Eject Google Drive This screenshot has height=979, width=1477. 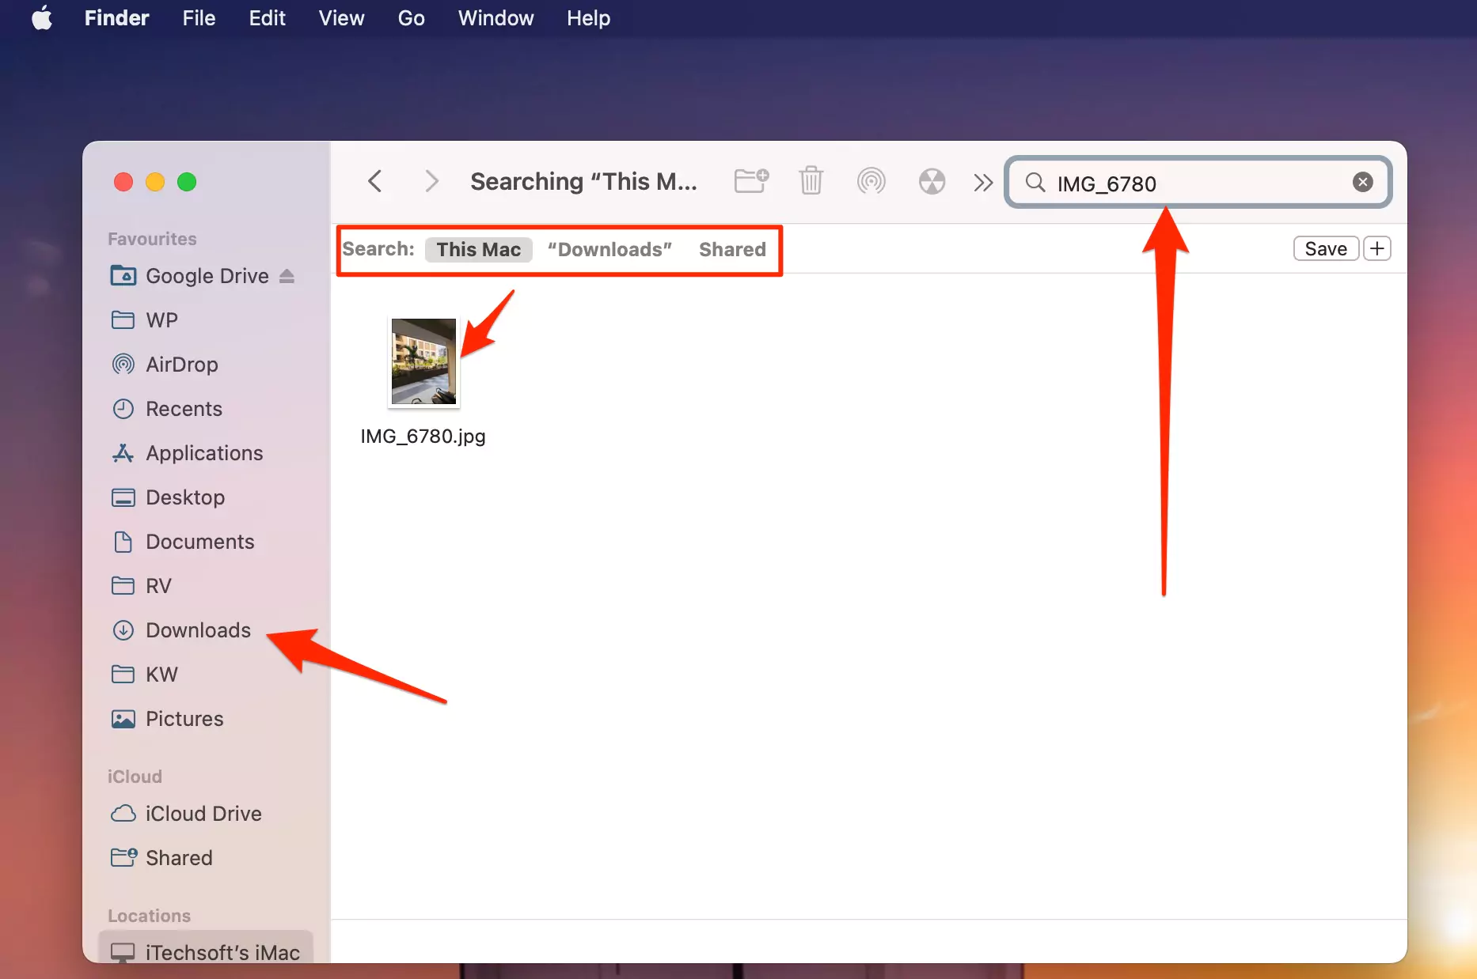[287, 276]
